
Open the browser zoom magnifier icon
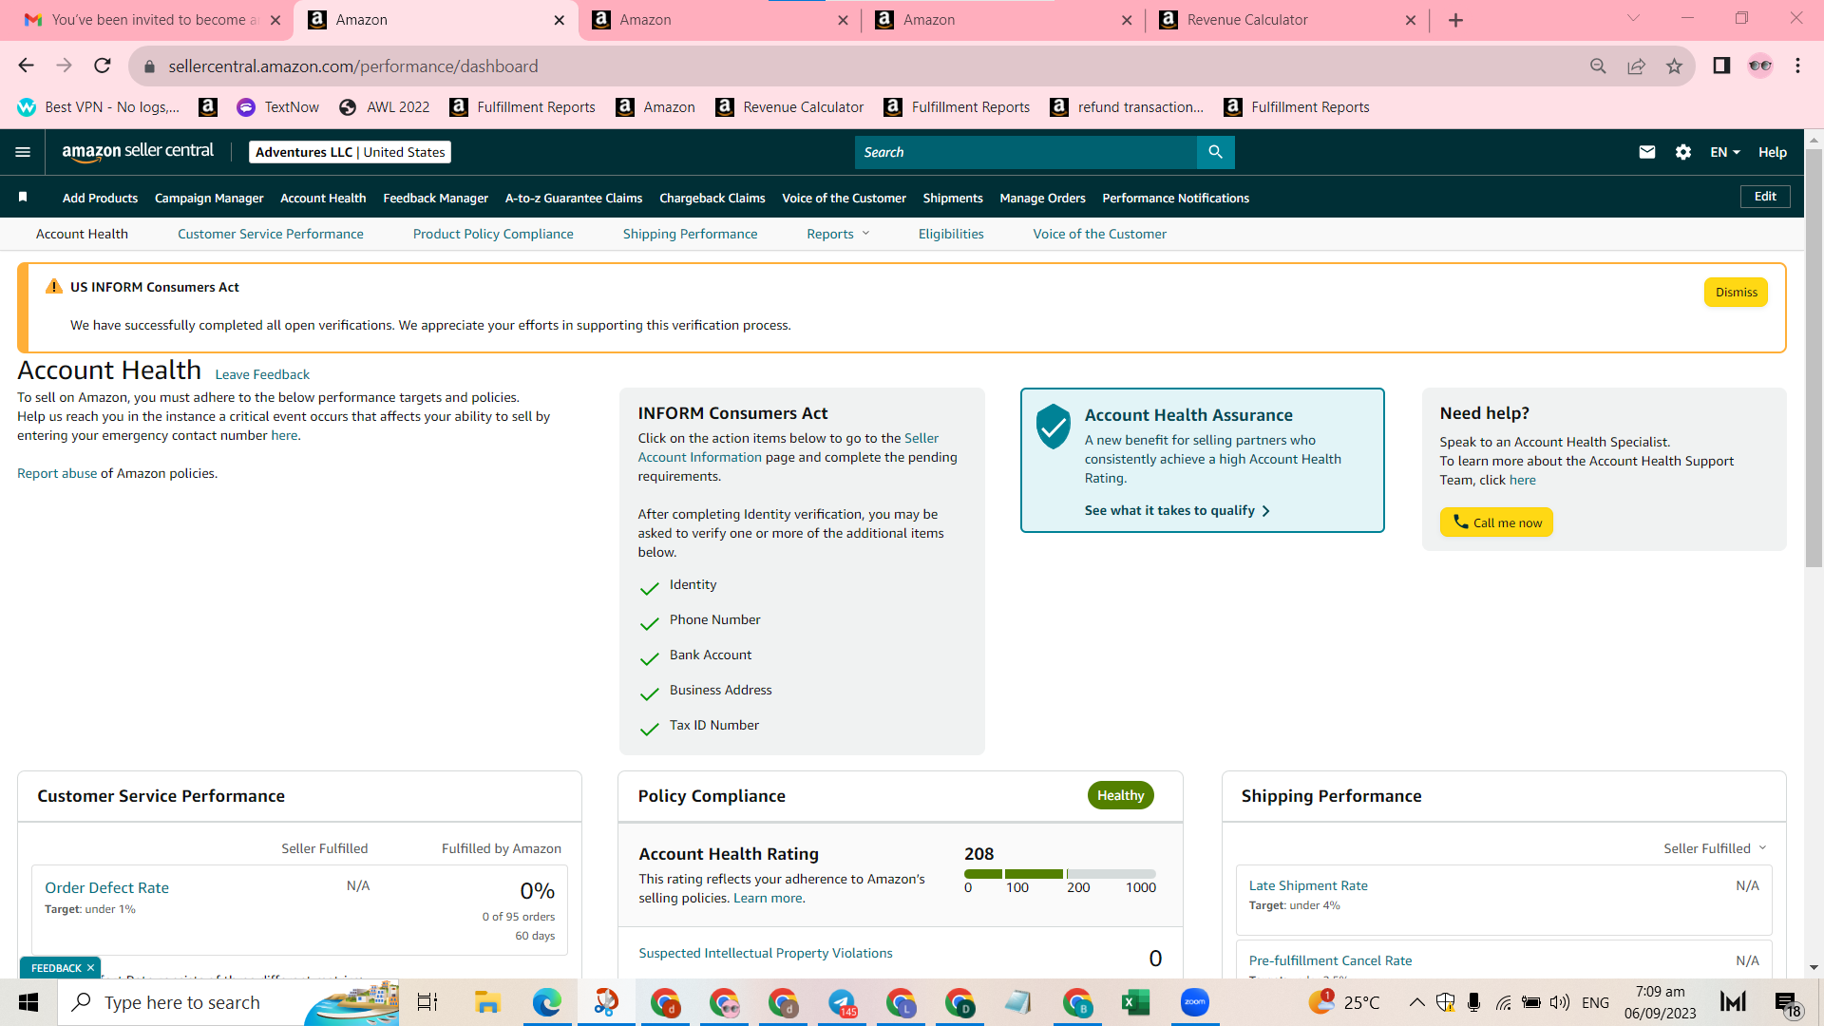coord(1598,66)
